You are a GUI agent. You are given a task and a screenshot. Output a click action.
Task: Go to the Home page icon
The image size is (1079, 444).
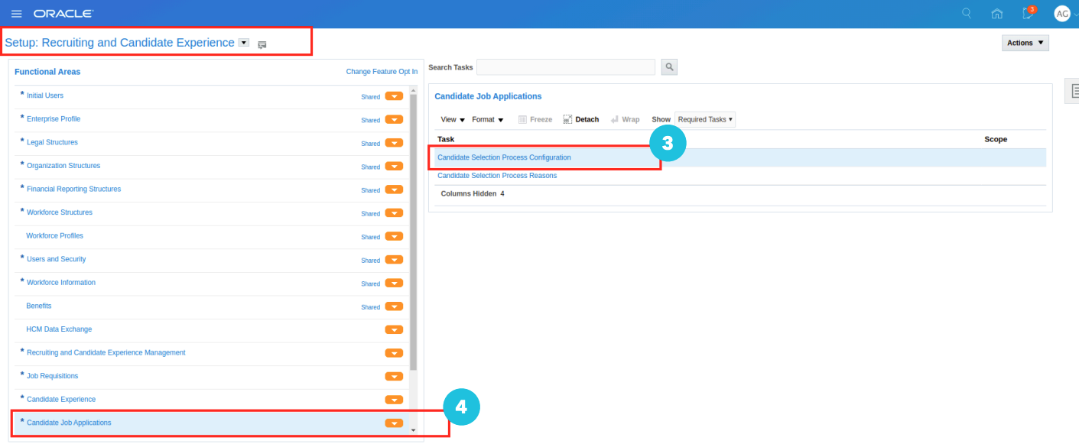click(997, 13)
